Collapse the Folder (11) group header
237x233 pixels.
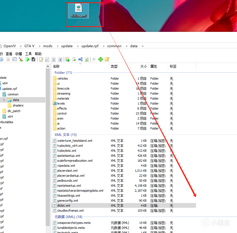pos(63,72)
